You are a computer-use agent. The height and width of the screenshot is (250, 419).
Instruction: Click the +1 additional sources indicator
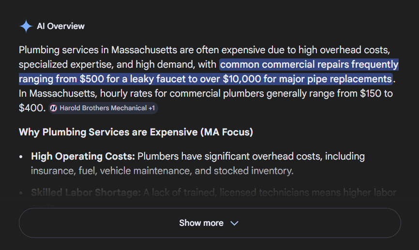[x=152, y=108]
